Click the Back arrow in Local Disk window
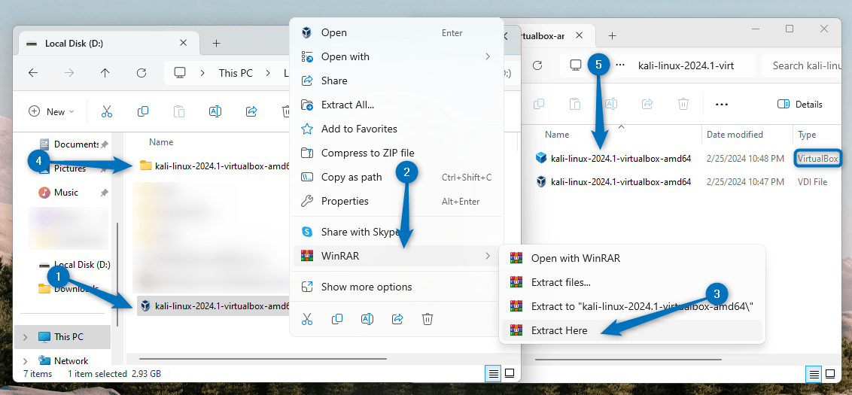 tap(33, 73)
